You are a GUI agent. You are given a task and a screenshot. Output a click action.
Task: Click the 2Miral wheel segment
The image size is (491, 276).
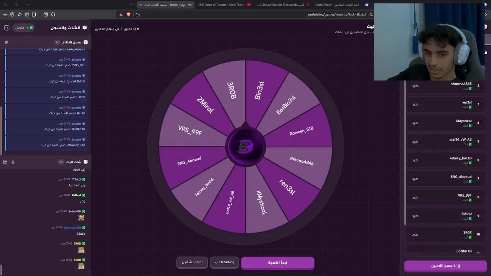click(x=205, y=105)
